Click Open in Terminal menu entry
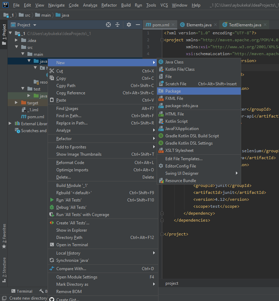 pyautogui.click(x=103, y=245)
